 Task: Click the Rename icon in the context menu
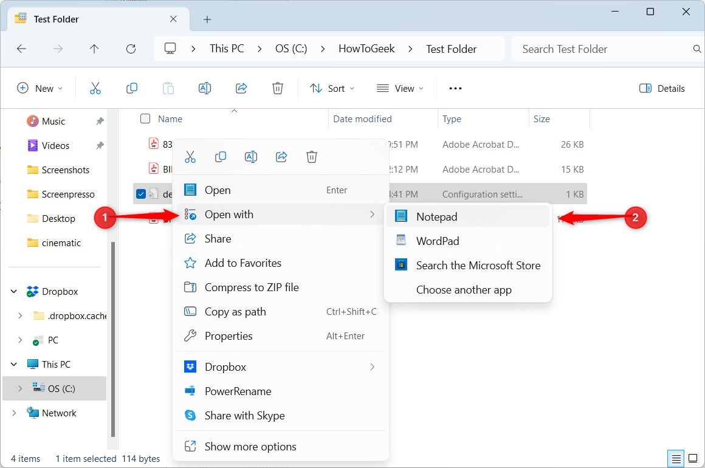coord(251,157)
